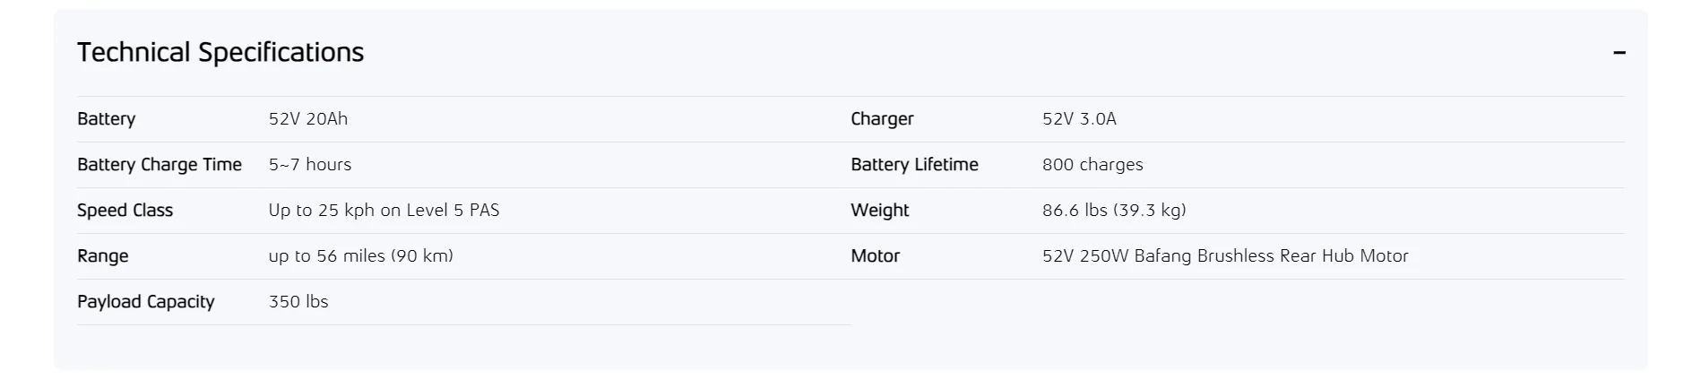Click the 800 charges value
The image size is (1701, 380).
click(1092, 165)
